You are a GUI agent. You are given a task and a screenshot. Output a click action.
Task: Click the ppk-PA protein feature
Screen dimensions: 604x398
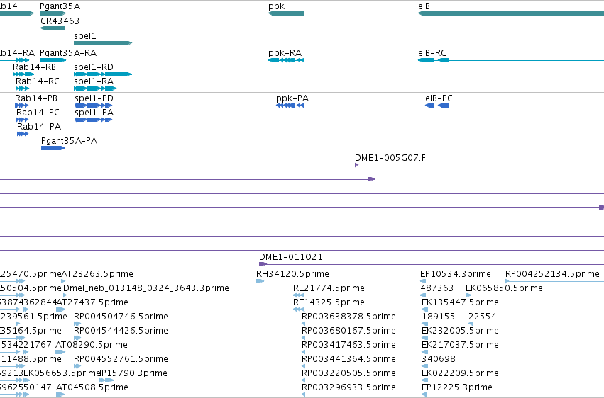pyautogui.click(x=290, y=106)
